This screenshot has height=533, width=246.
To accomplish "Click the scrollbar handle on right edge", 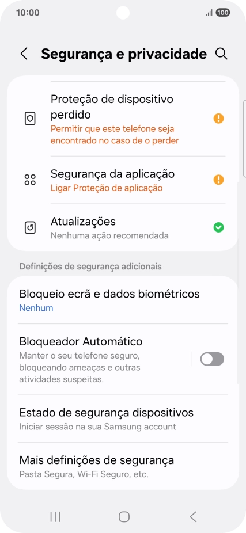I will pyautogui.click(x=244, y=139).
